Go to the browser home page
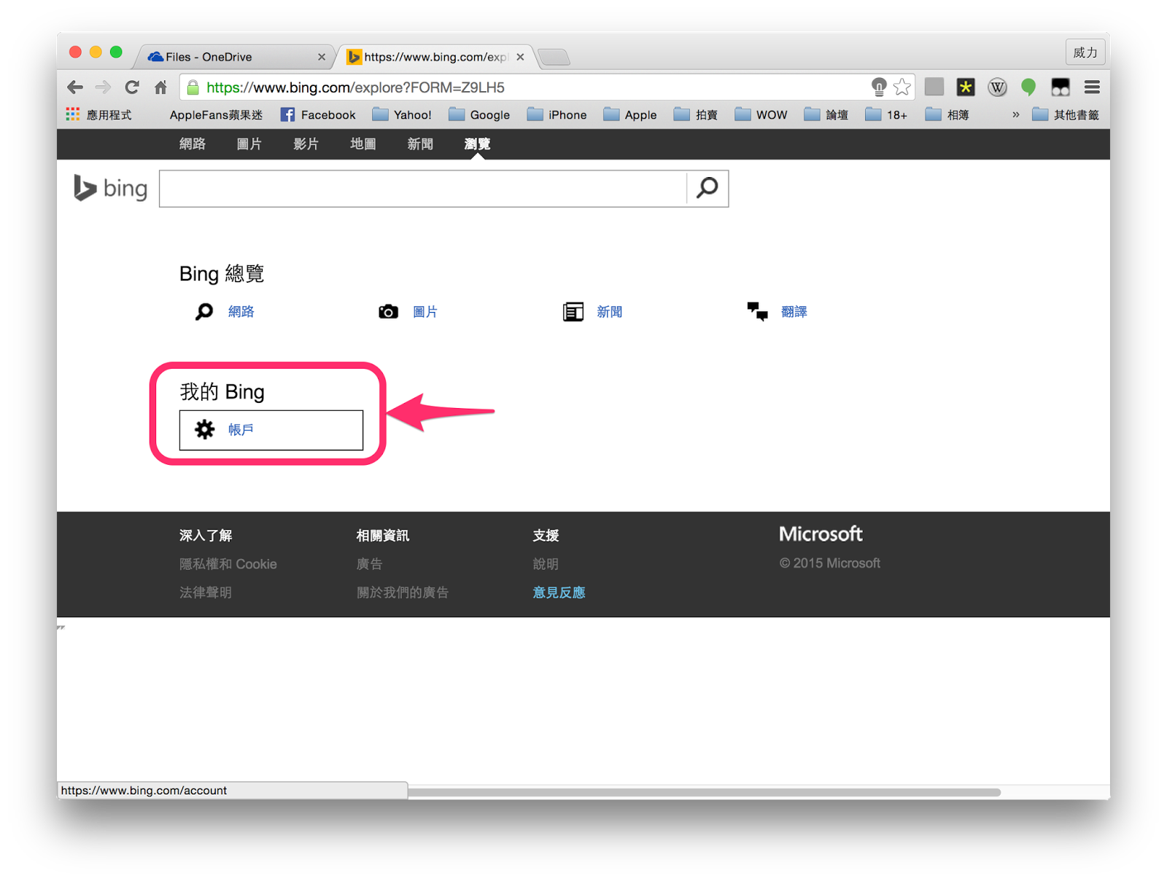 pyautogui.click(x=160, y=87)
